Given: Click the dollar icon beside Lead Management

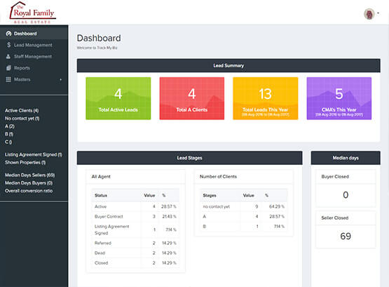Looking at the screenshot, I should [8, 45].
